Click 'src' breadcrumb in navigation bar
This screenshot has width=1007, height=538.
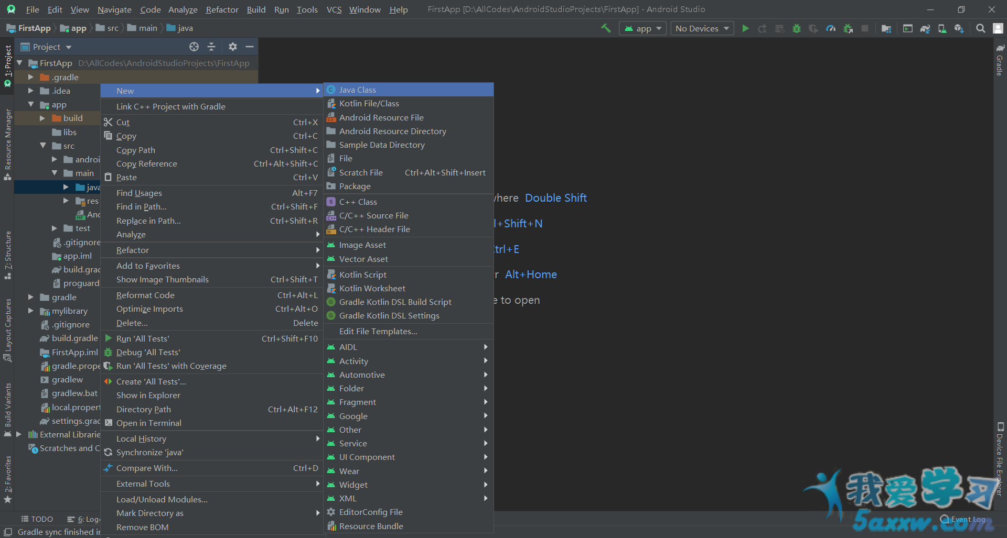pyautogui.click(x=108, y=28)
